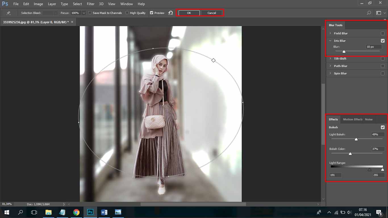Click the status bar arrow beside Doc info

click(64, 204)
